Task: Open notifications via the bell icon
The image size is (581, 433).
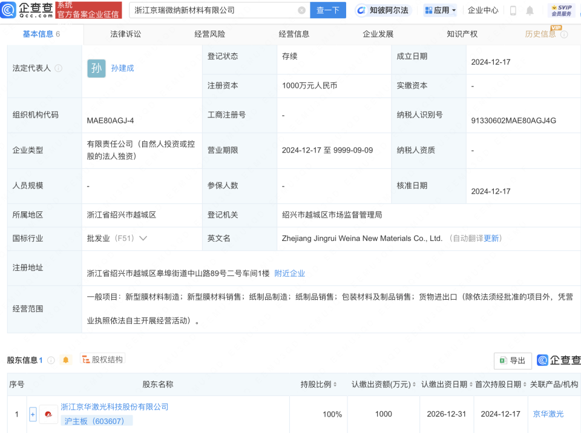Action: [531, 9]
